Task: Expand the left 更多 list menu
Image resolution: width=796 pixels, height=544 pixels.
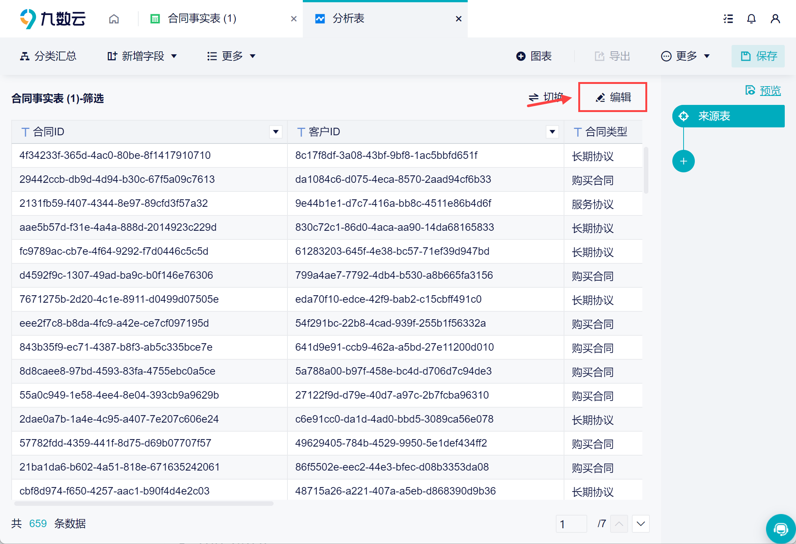Action: click(x=232, y=56)
